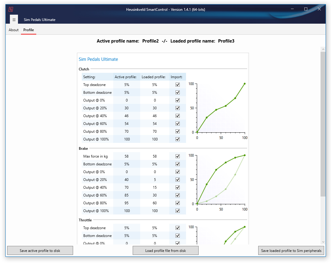The height and width of the screenshot is (263, 331).
Task: Click Brake Output @ 20% loaded value 5
Action: (x=155, y=180)
